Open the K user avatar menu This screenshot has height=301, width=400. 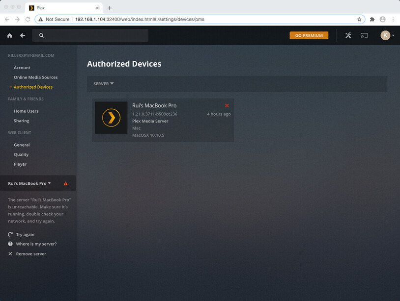[387, 35]
